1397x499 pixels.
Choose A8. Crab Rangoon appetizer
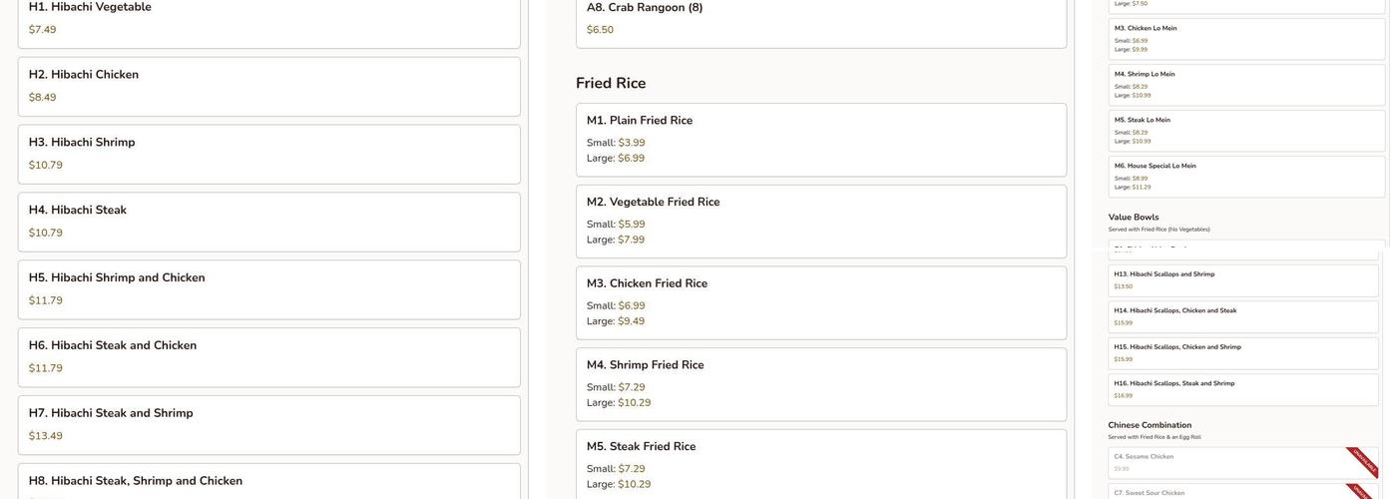point(820,20)
